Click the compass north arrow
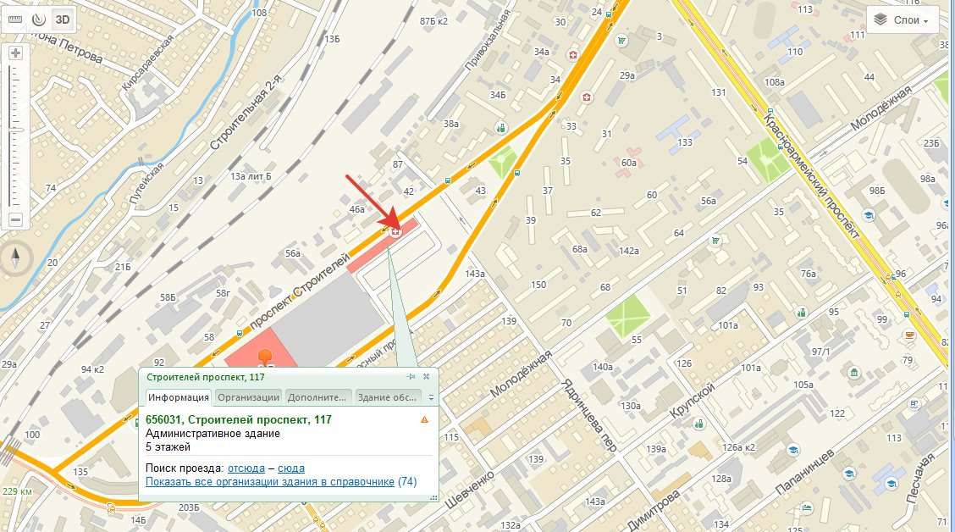Viewport: 955px width, 532px height. point(16,258)
